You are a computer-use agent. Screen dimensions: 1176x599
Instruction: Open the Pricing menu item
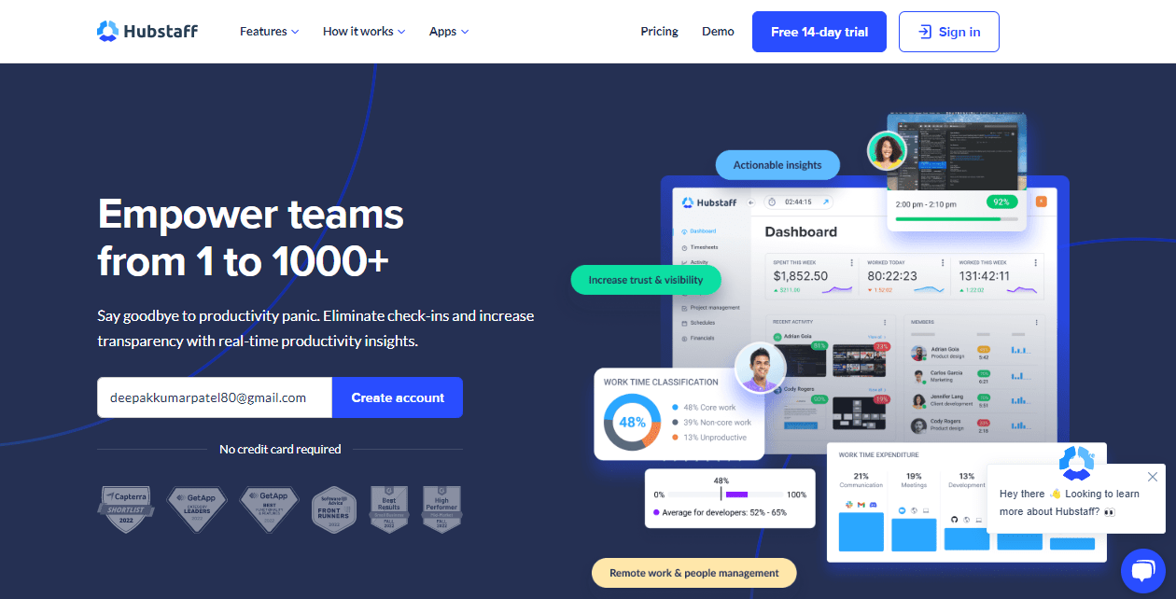[x=659, y=31]
